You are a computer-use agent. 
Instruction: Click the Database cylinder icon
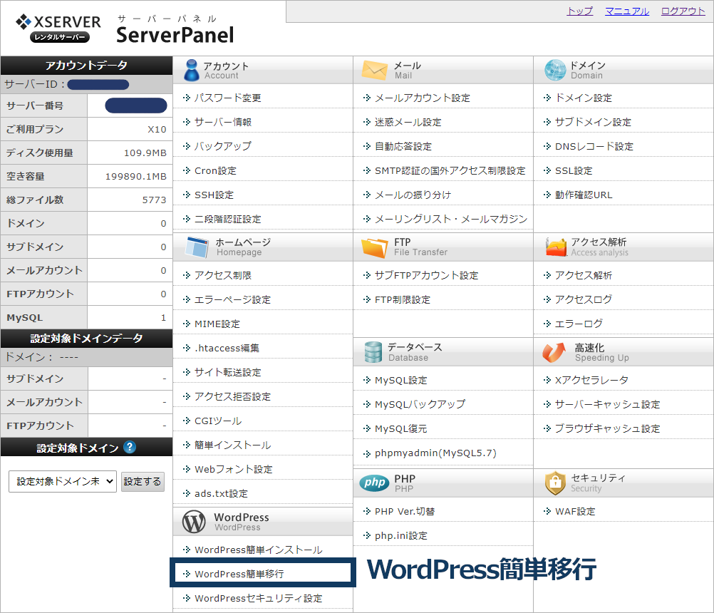coord(373,352)
